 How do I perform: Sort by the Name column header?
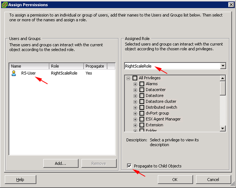(29, 66)
